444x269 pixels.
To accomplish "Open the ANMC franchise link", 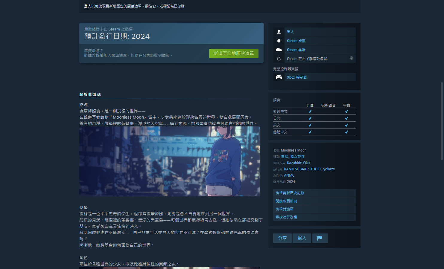I will pyautogui.click(x=289, y=175).
